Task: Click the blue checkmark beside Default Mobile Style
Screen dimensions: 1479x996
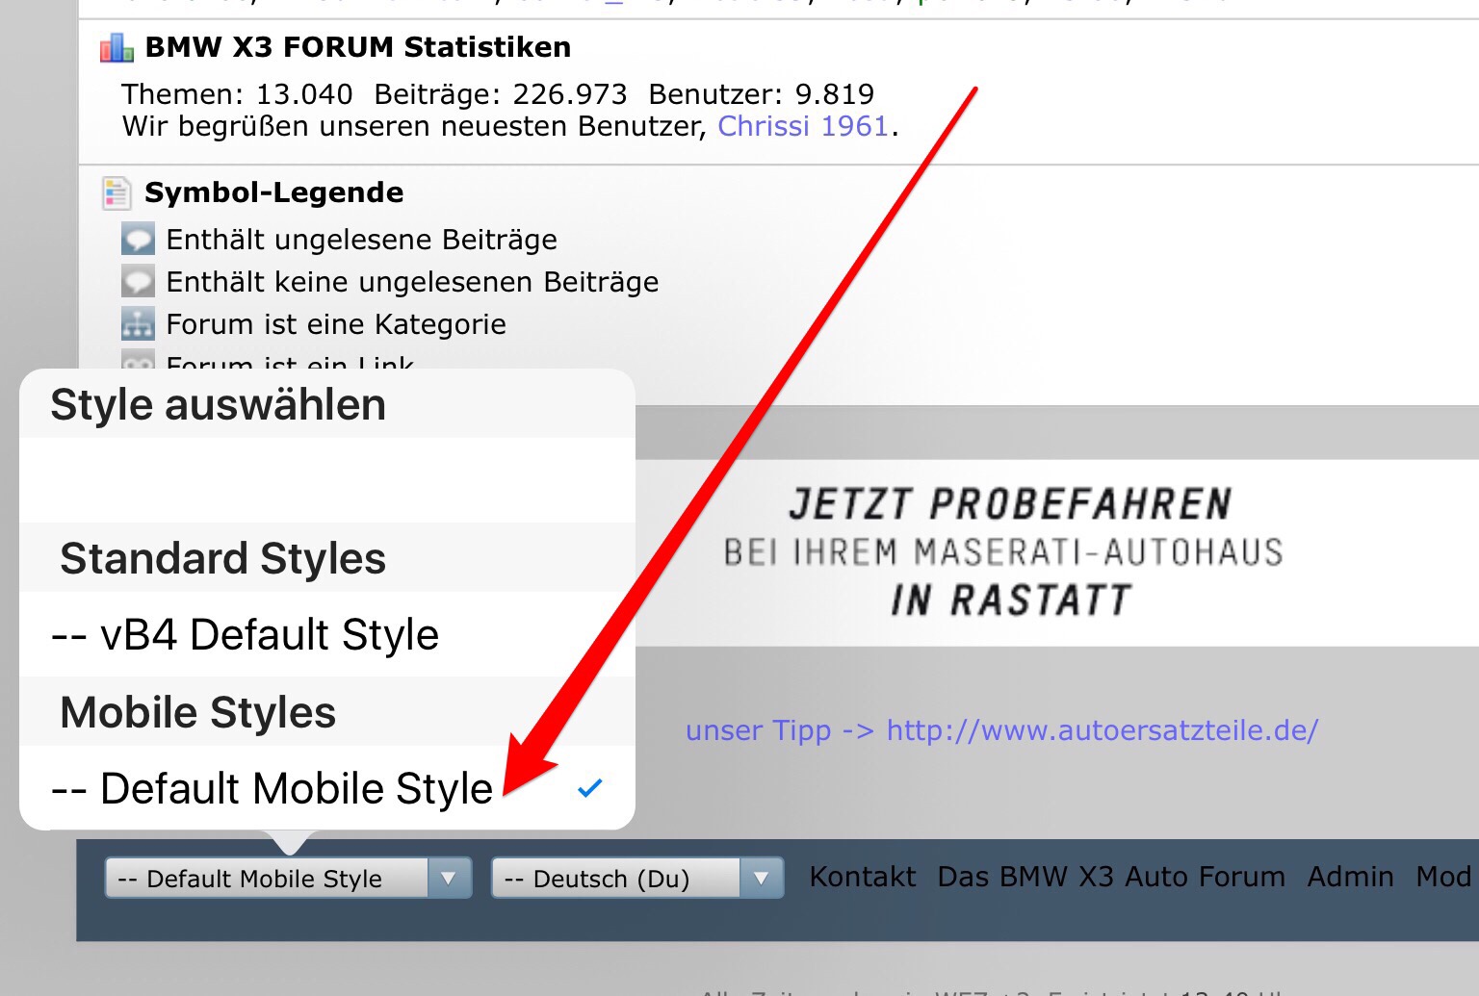Action: coord(589,788)
